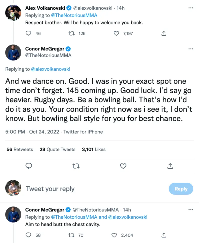199x243 pixels.
Task: Share the main Conor McGregor tweet
Action: [x=170, y=166]
